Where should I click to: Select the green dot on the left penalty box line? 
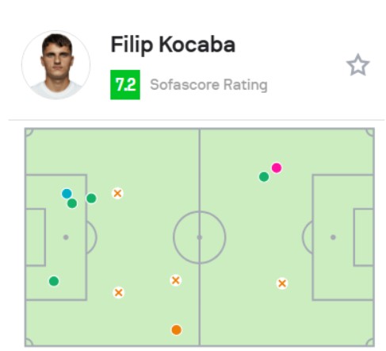(91, 199)
